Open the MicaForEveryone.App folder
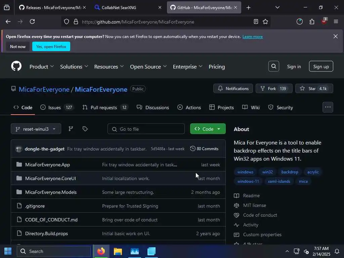The image size is (344, 258). (47, 165)
